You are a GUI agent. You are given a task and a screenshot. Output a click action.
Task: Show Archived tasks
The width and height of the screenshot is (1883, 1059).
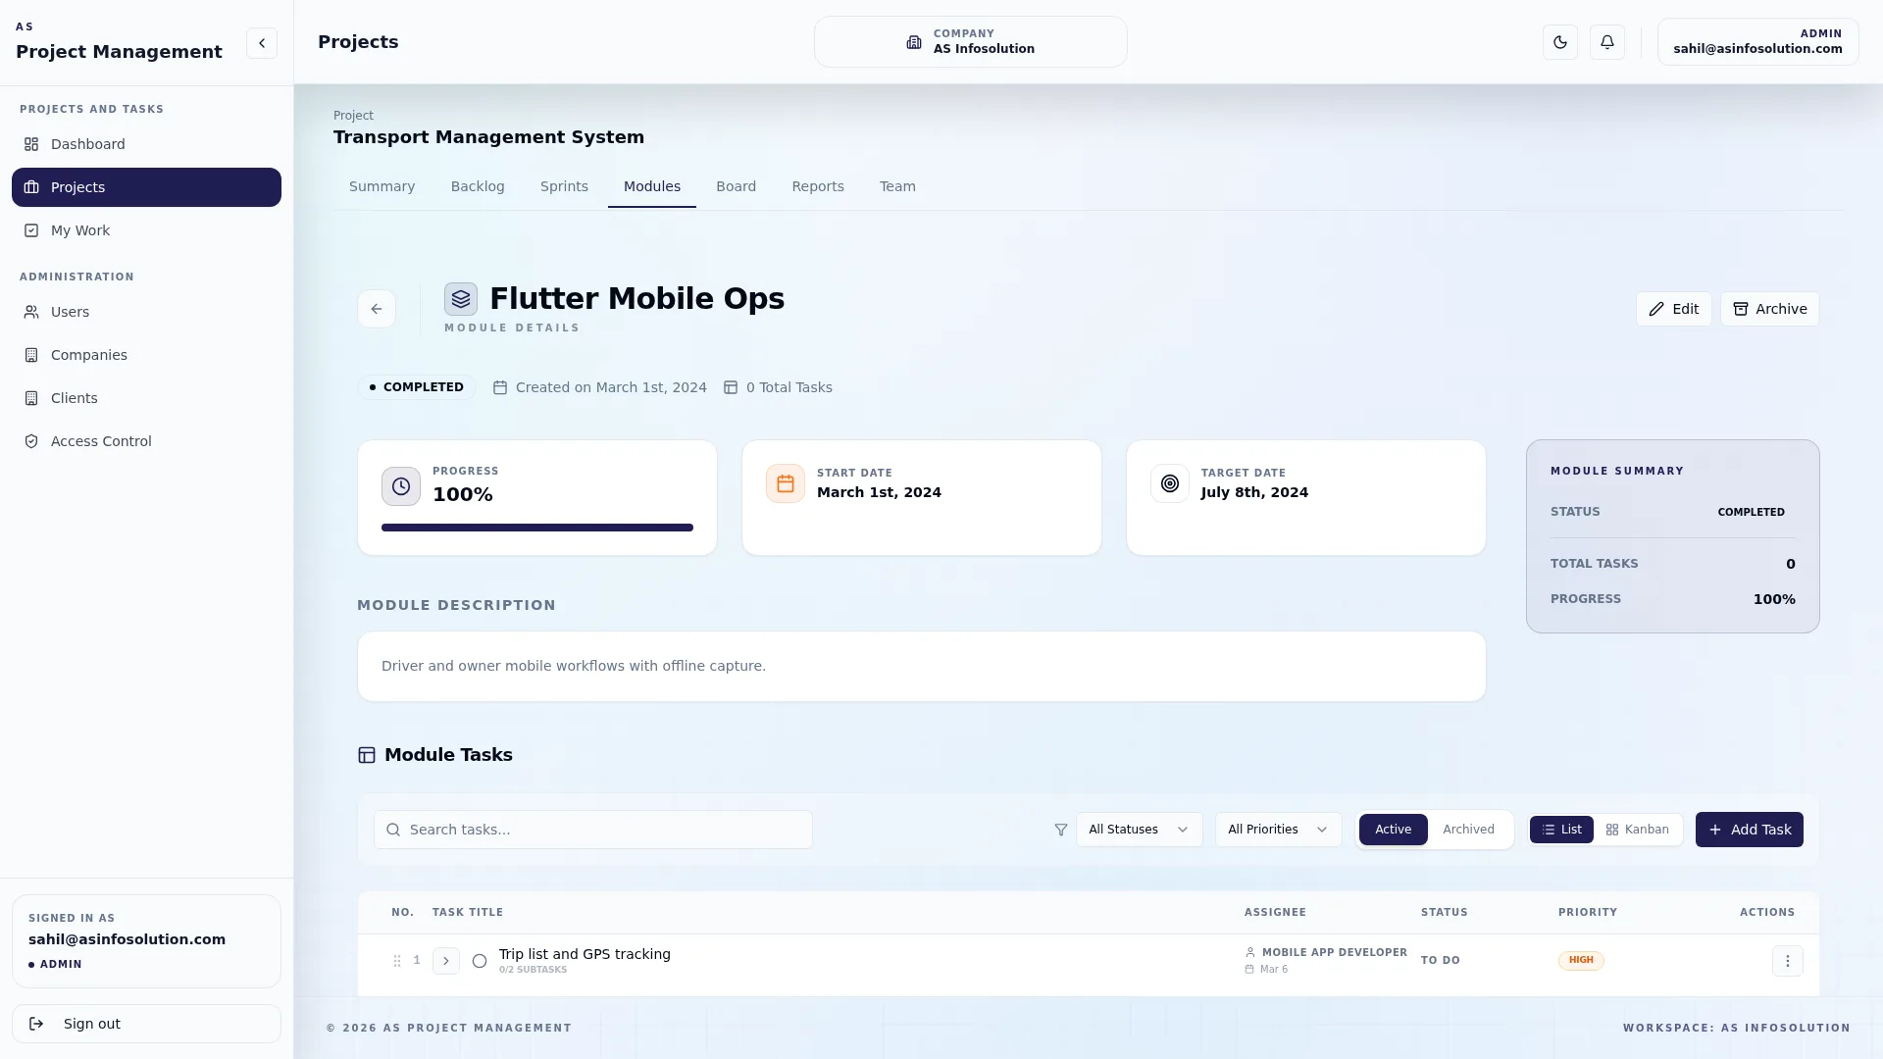point(1468,830)
